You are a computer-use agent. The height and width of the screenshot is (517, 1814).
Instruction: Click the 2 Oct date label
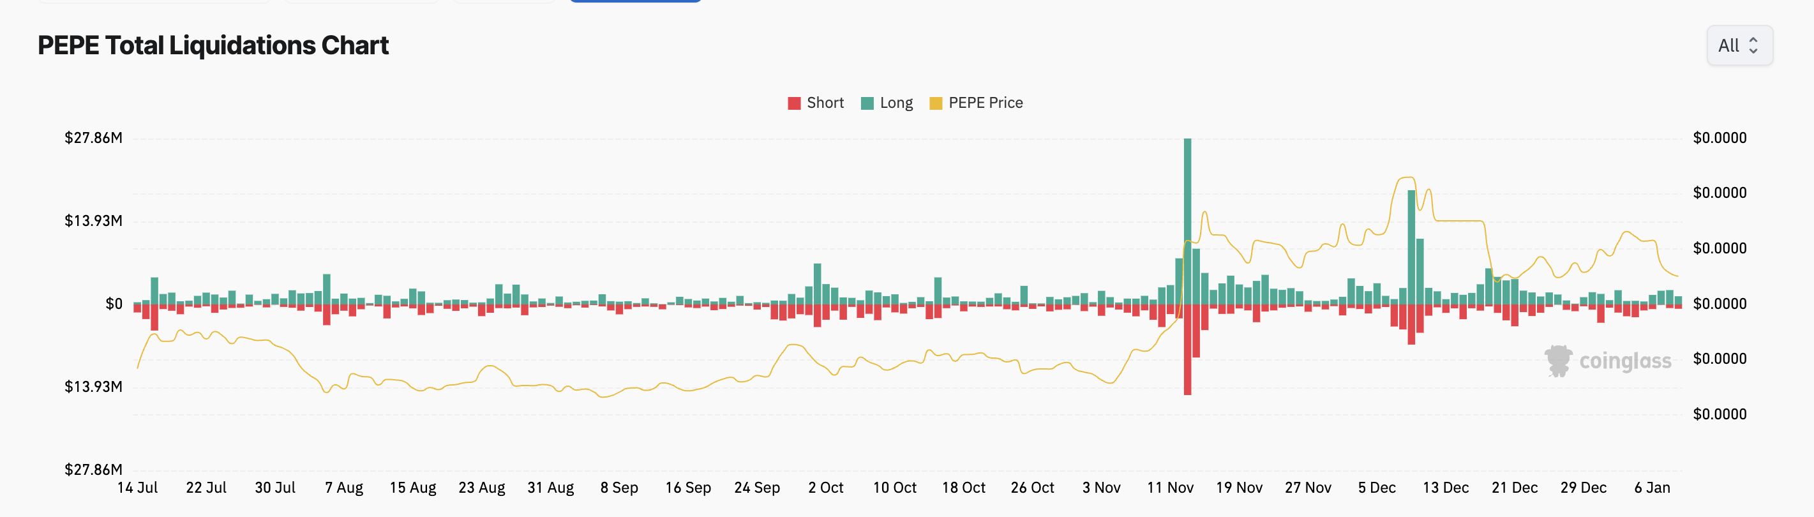(x=825, y=488)
